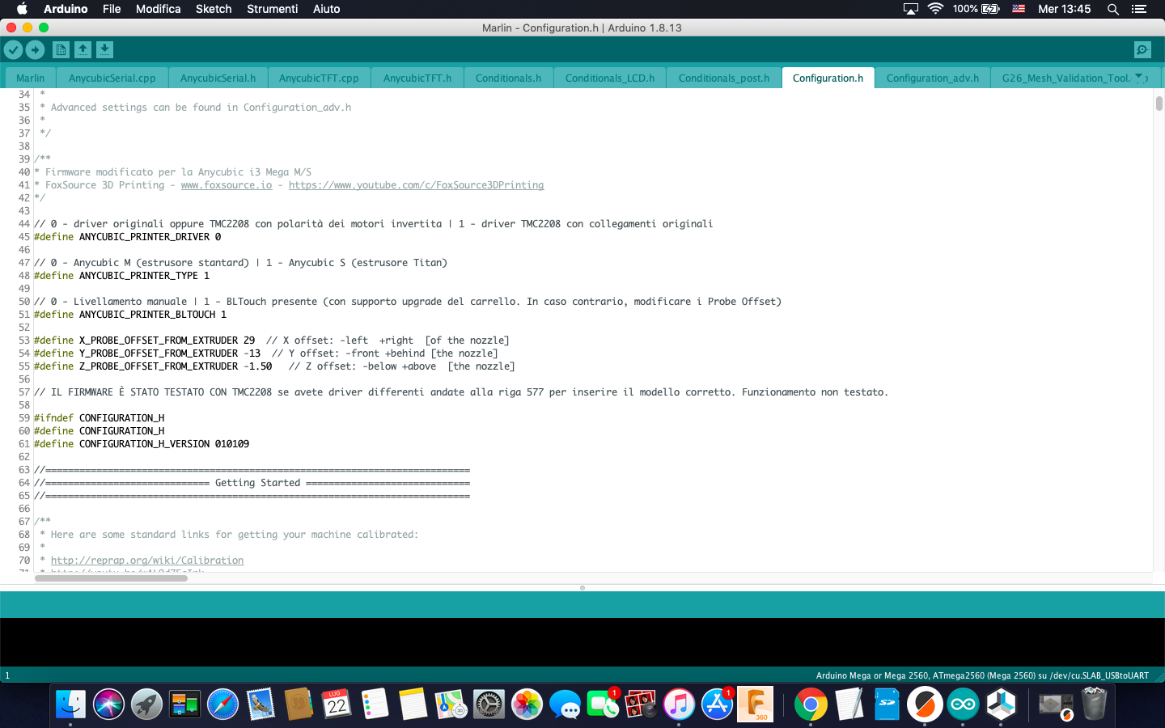Create a new sketch with New icon
The width and height of the screenshot is (1165, 728).
pos(61,50)
